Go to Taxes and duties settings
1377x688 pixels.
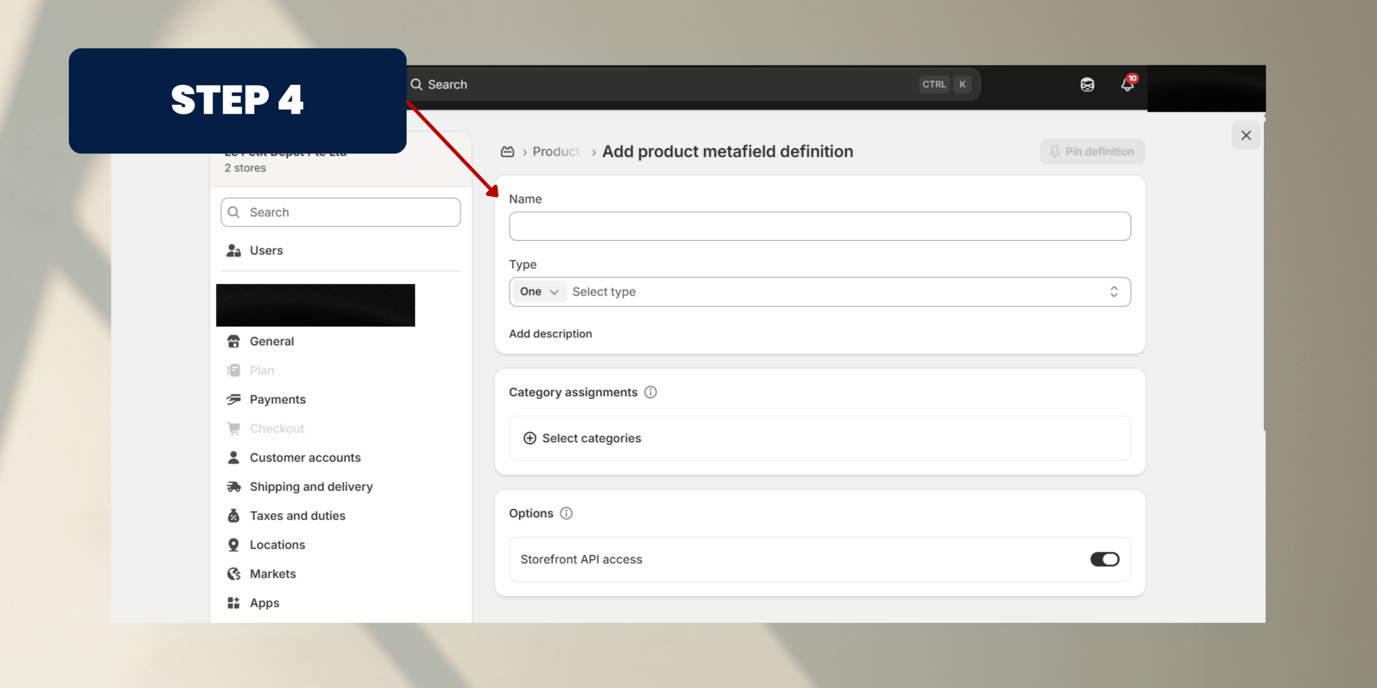pos(297,515)
